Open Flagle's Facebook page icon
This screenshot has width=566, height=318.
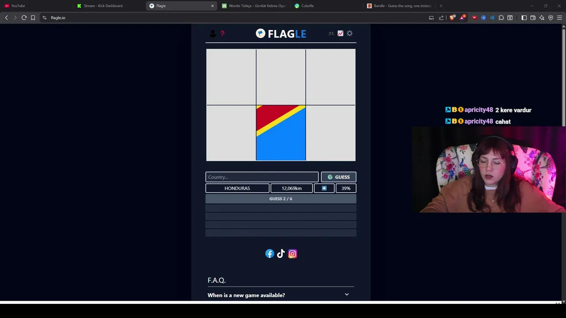point(270,254)
